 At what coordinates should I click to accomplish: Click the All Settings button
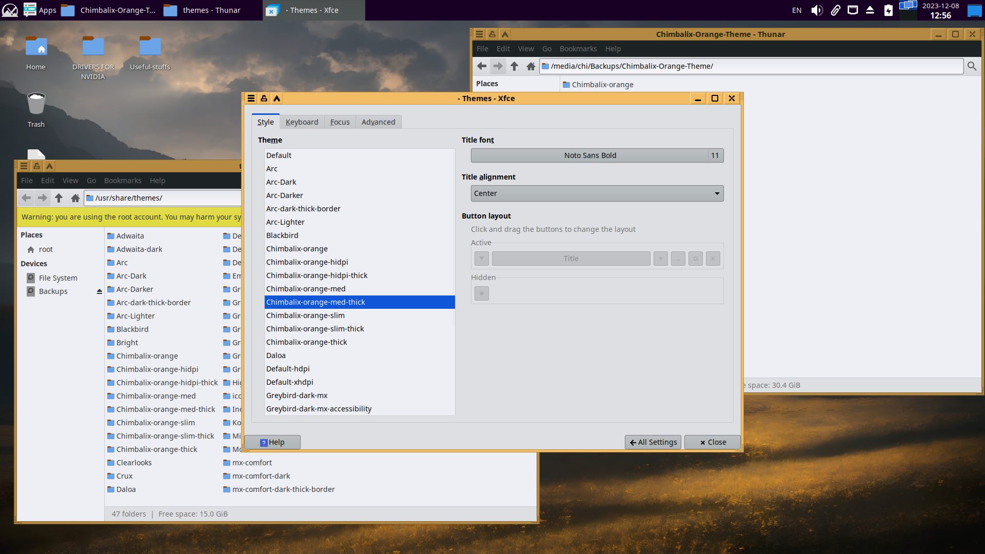click(x=653, y=442)
